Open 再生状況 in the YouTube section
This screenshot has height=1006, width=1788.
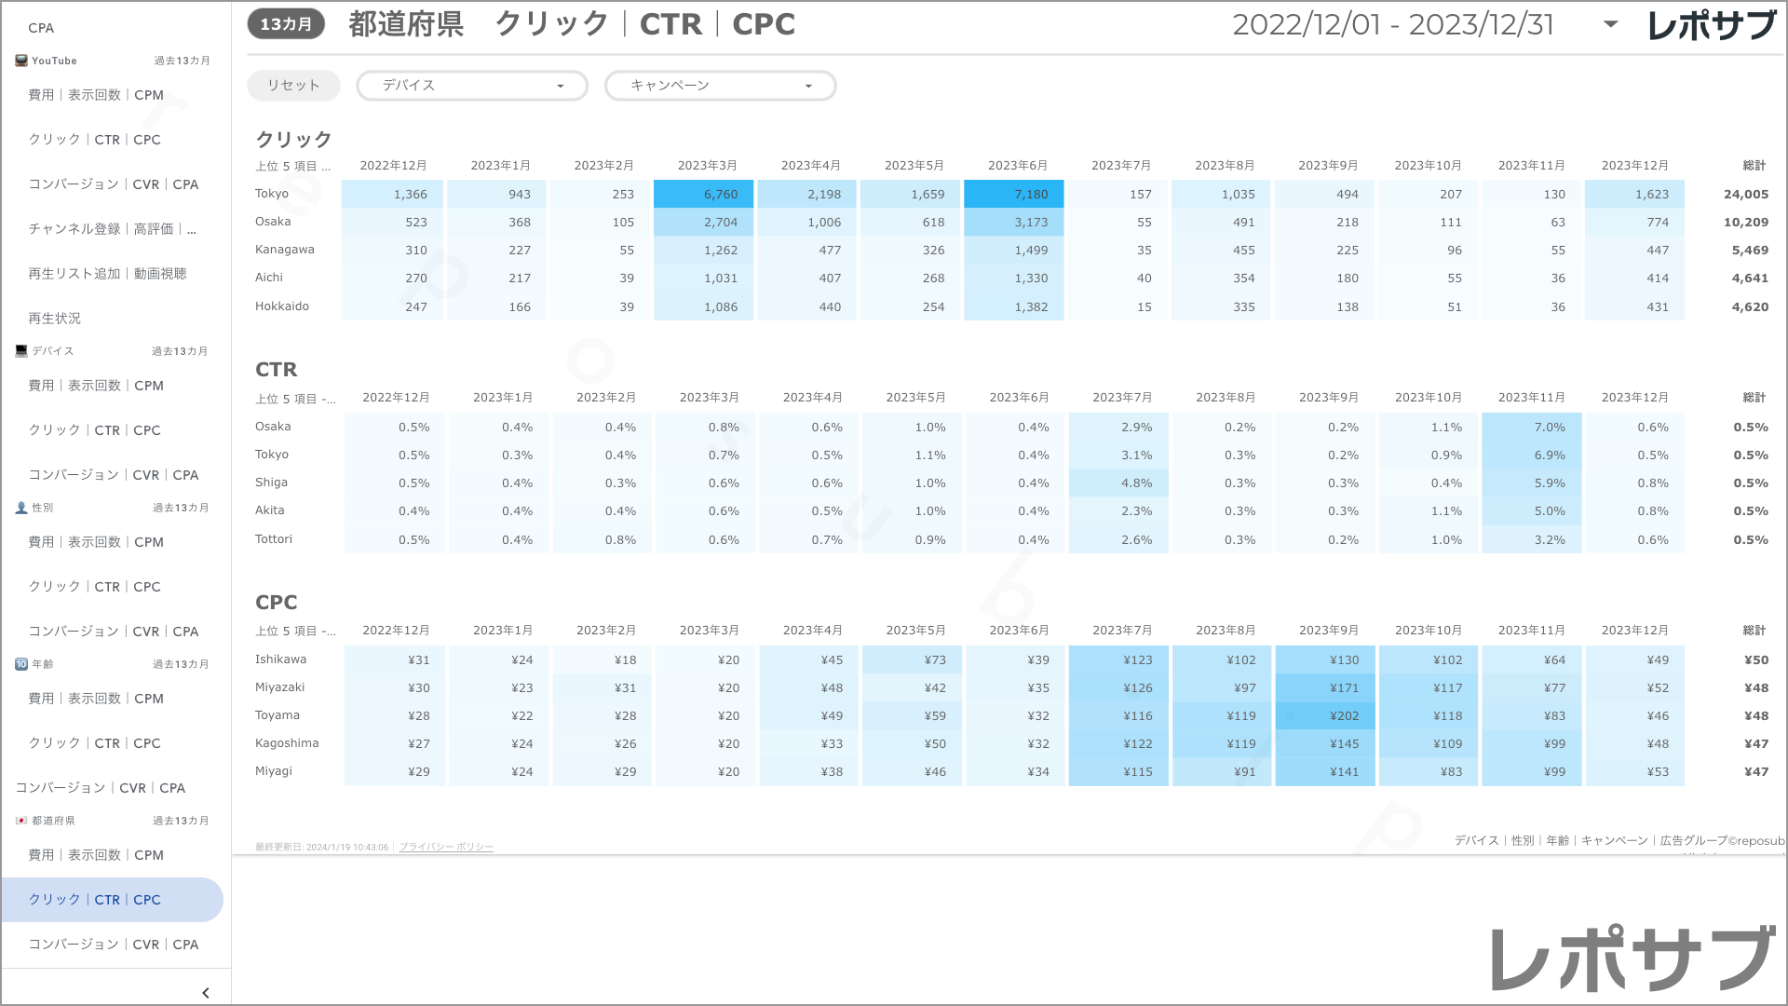tap(55, 318)
